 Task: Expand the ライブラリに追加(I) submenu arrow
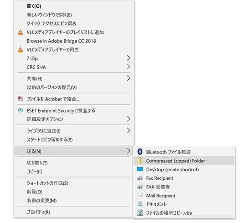(x=128, y=130)
